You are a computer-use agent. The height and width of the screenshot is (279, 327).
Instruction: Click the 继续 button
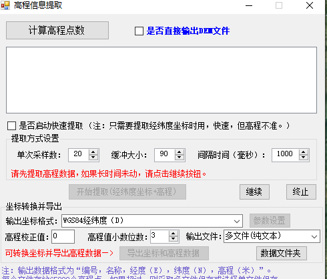tap(254, 192)
